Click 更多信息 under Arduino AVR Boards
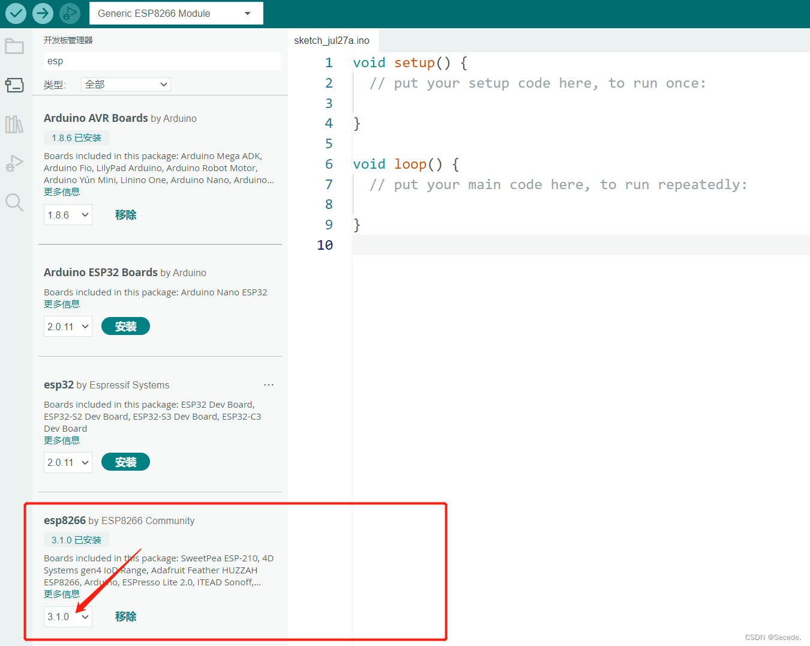This screenshot has width=810, height=646. (x=62, y=191)
